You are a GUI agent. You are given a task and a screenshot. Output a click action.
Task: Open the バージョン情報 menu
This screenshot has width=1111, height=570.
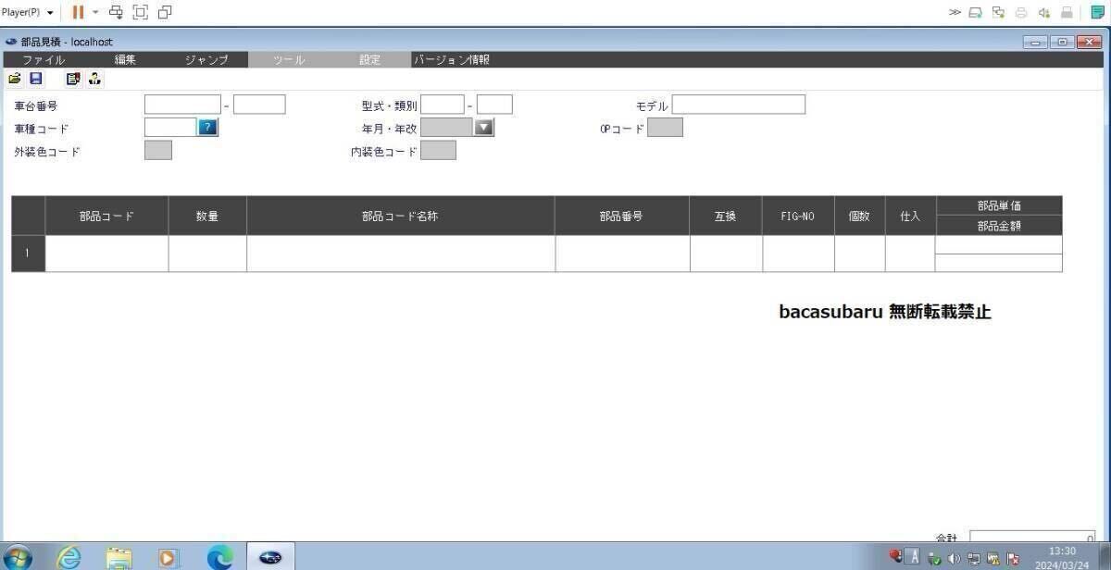[452, 59]
